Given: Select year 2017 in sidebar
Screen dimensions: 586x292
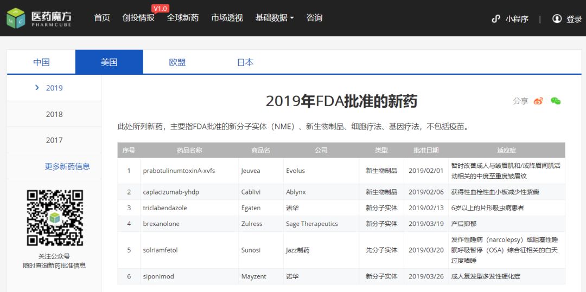Looking at the screenshot, I should coord(54,140).
